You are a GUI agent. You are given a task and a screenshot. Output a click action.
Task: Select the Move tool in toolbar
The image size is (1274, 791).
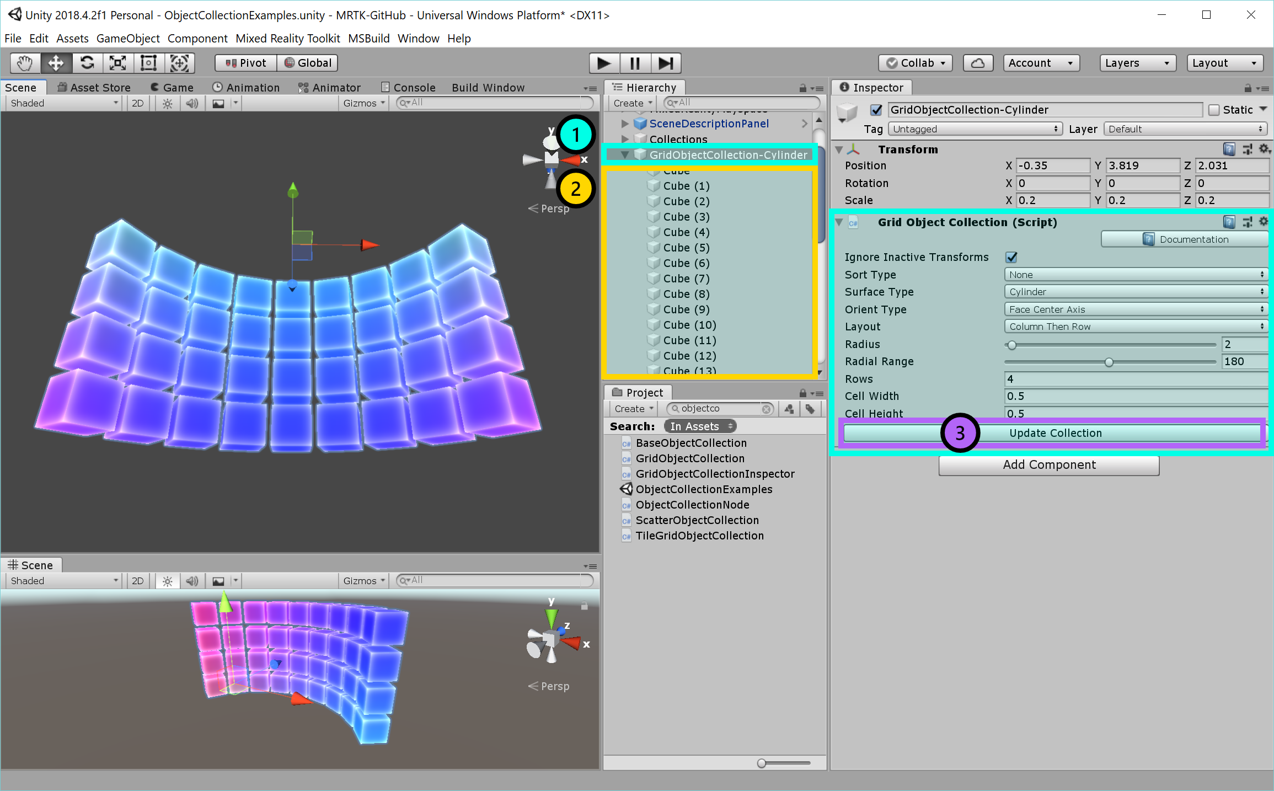tap(56, 62)
